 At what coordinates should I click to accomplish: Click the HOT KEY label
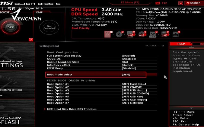151,46
